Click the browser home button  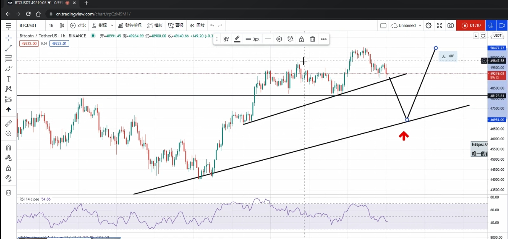[38, 14]
